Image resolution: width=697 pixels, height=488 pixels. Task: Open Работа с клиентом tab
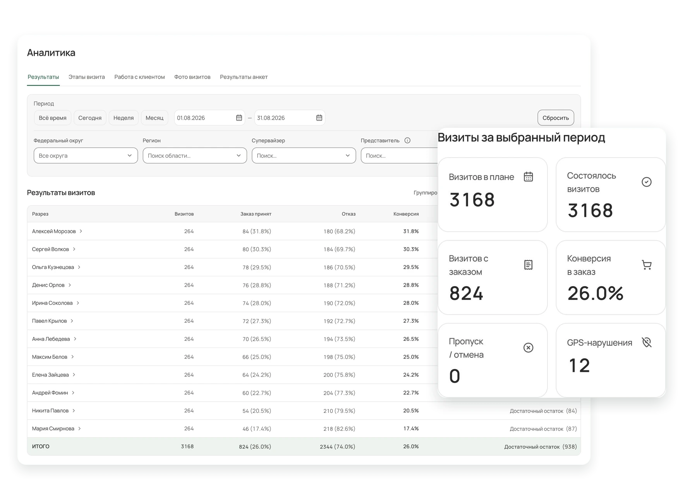pos(139,77)
